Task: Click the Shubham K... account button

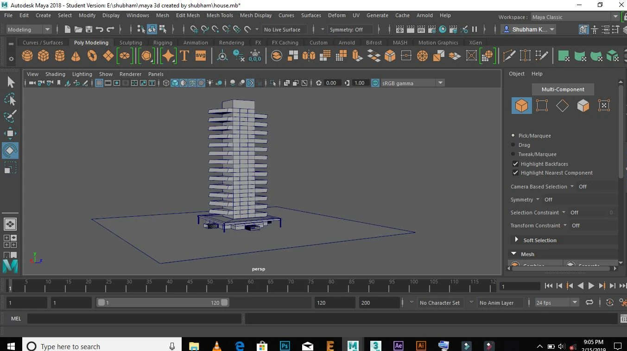Action: coord(528,29)
